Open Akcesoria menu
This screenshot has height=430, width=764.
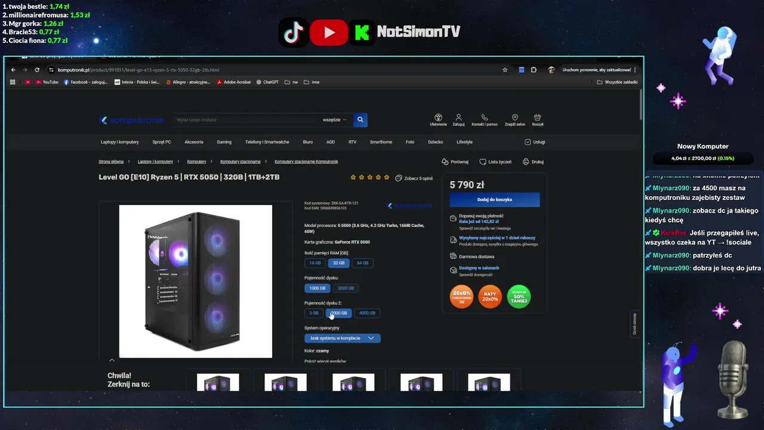pos(193,142)
